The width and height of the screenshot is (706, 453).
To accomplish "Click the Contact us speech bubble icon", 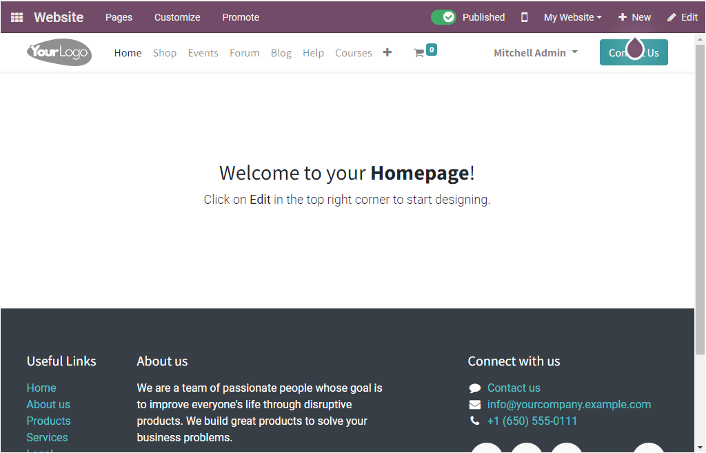I will coord(474,388).
